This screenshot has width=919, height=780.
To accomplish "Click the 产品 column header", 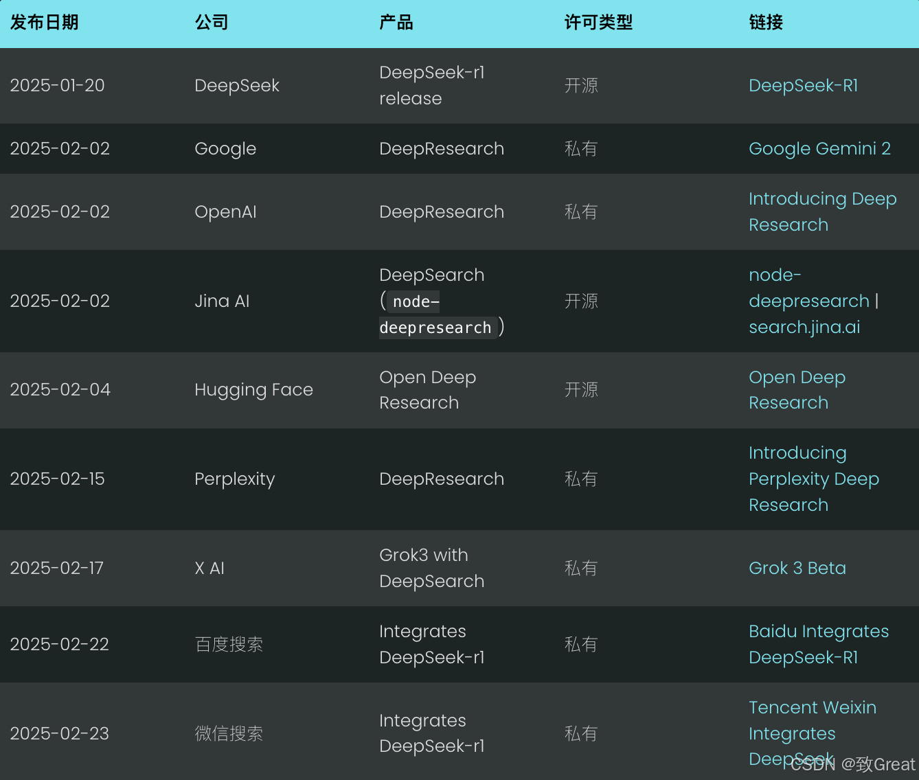I will [396, 23].
